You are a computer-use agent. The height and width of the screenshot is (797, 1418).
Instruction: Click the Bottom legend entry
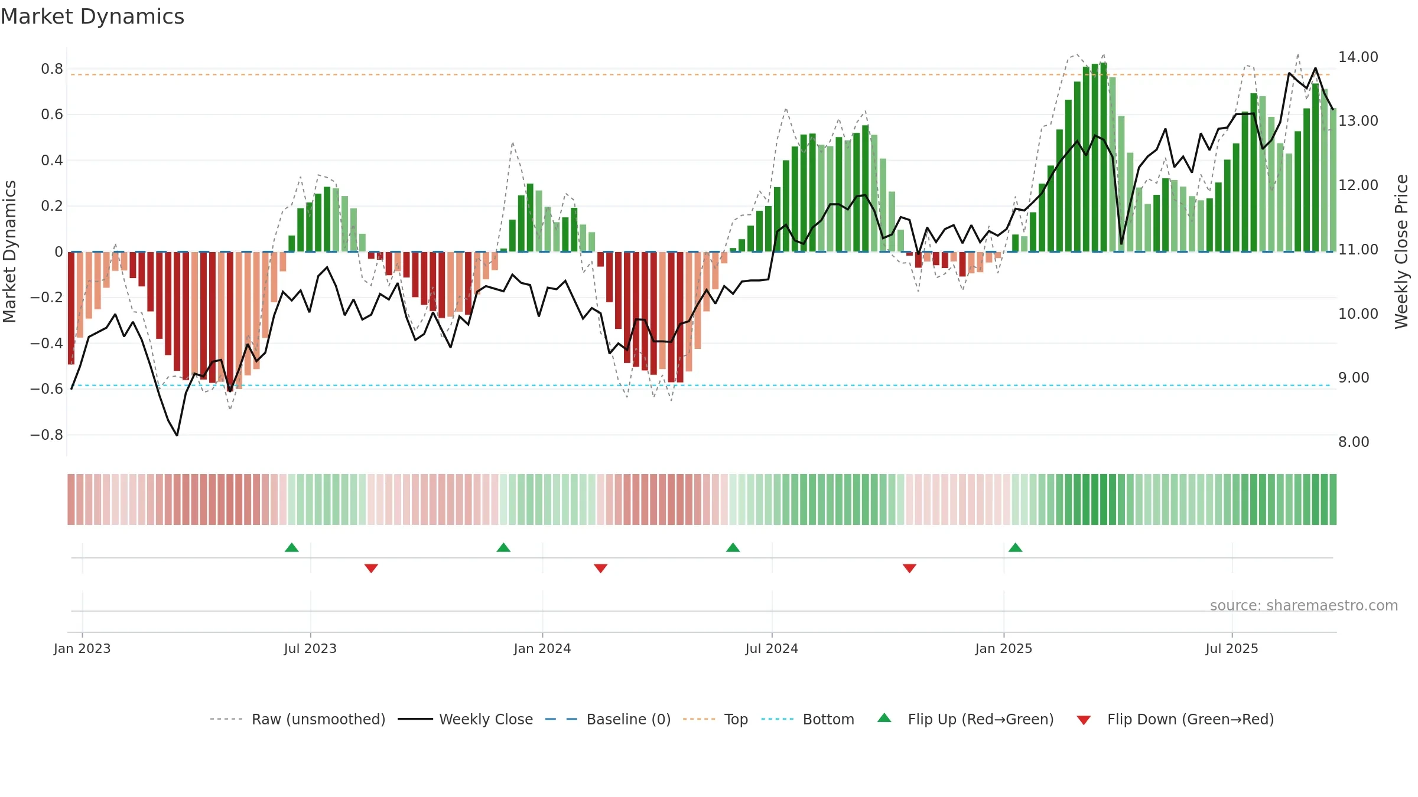808,719
